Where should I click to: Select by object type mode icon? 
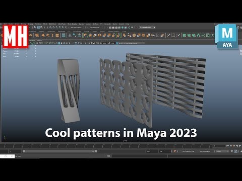[38, 27]
